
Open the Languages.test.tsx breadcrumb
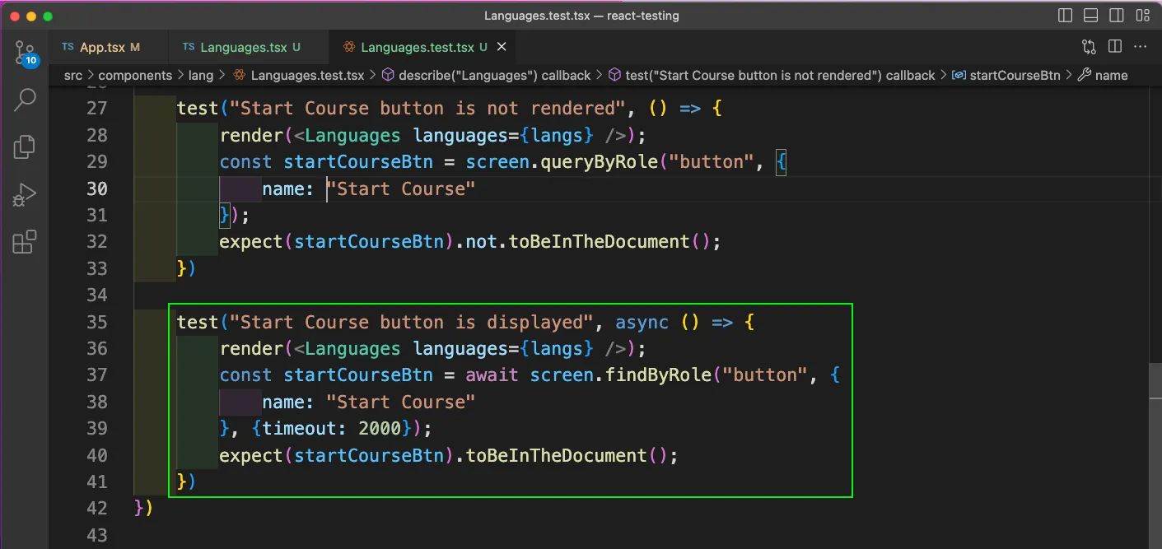coord(299,75)
